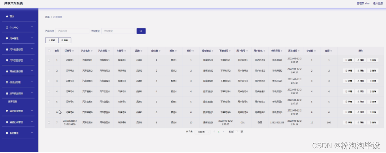This screenshot has width=386, height=153.
Task: Check the checkbox for row 订单号3
Action: click(49, 81)
